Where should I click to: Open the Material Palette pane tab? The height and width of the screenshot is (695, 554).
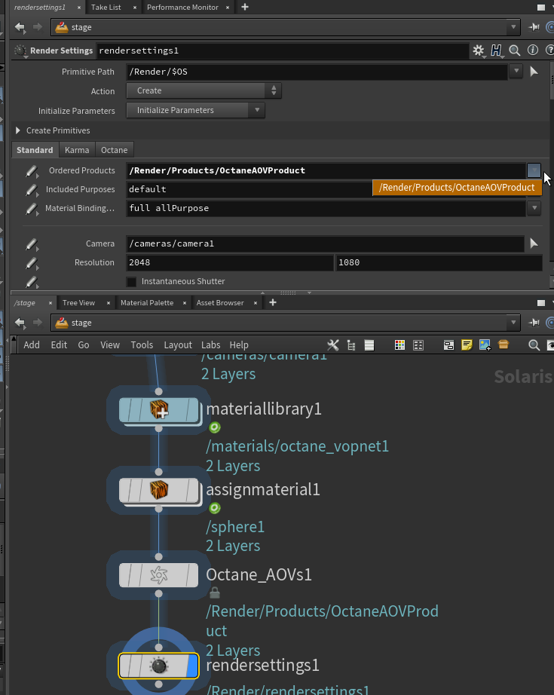point(147,303)
